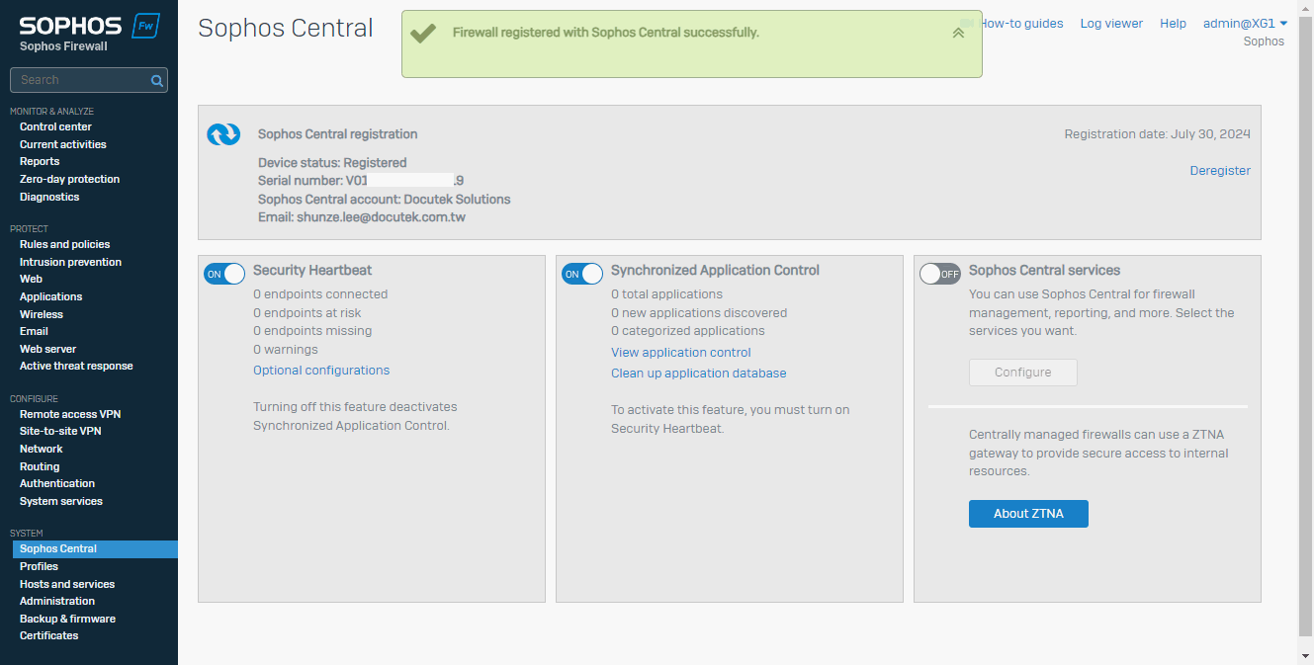Click the Help link
This screenshot has width=1314, height=665.
pos(1173,24)
